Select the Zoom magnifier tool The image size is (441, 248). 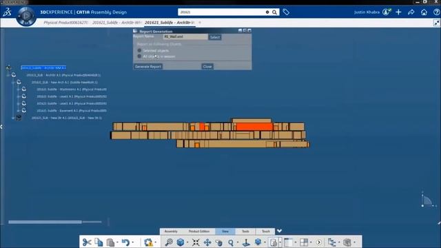click(x=231, y=242)
